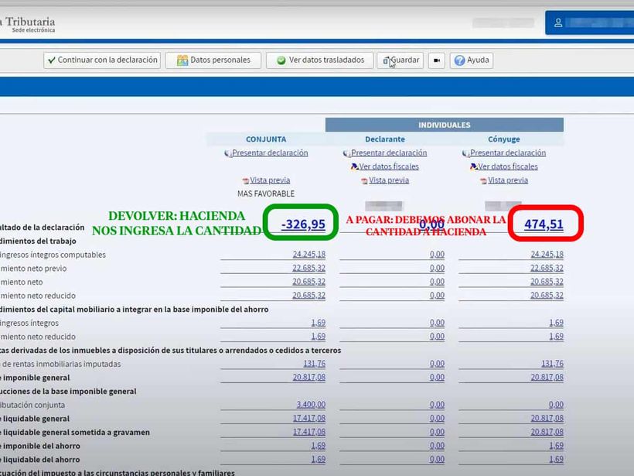Open Vista previa under Cónyuge

click(x=507, y=180)
